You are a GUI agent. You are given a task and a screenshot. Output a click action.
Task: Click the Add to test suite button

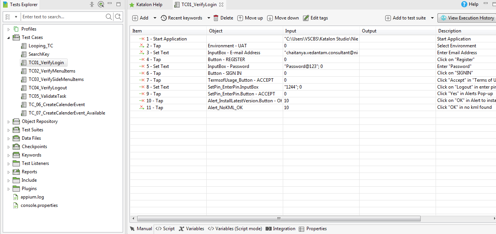(x=405, y=18)
